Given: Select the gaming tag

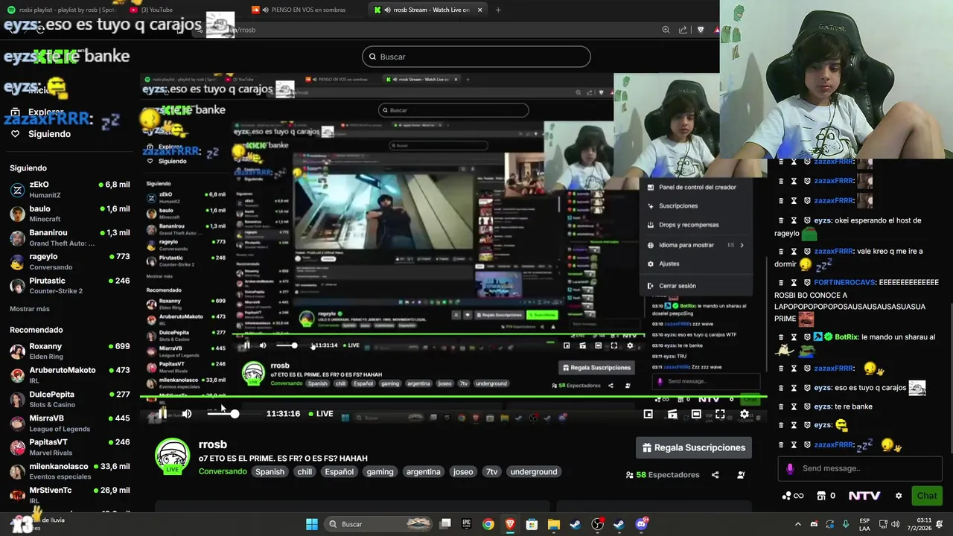Looking at the screenshot, I should pyautogui.click(x=380, y=472).
